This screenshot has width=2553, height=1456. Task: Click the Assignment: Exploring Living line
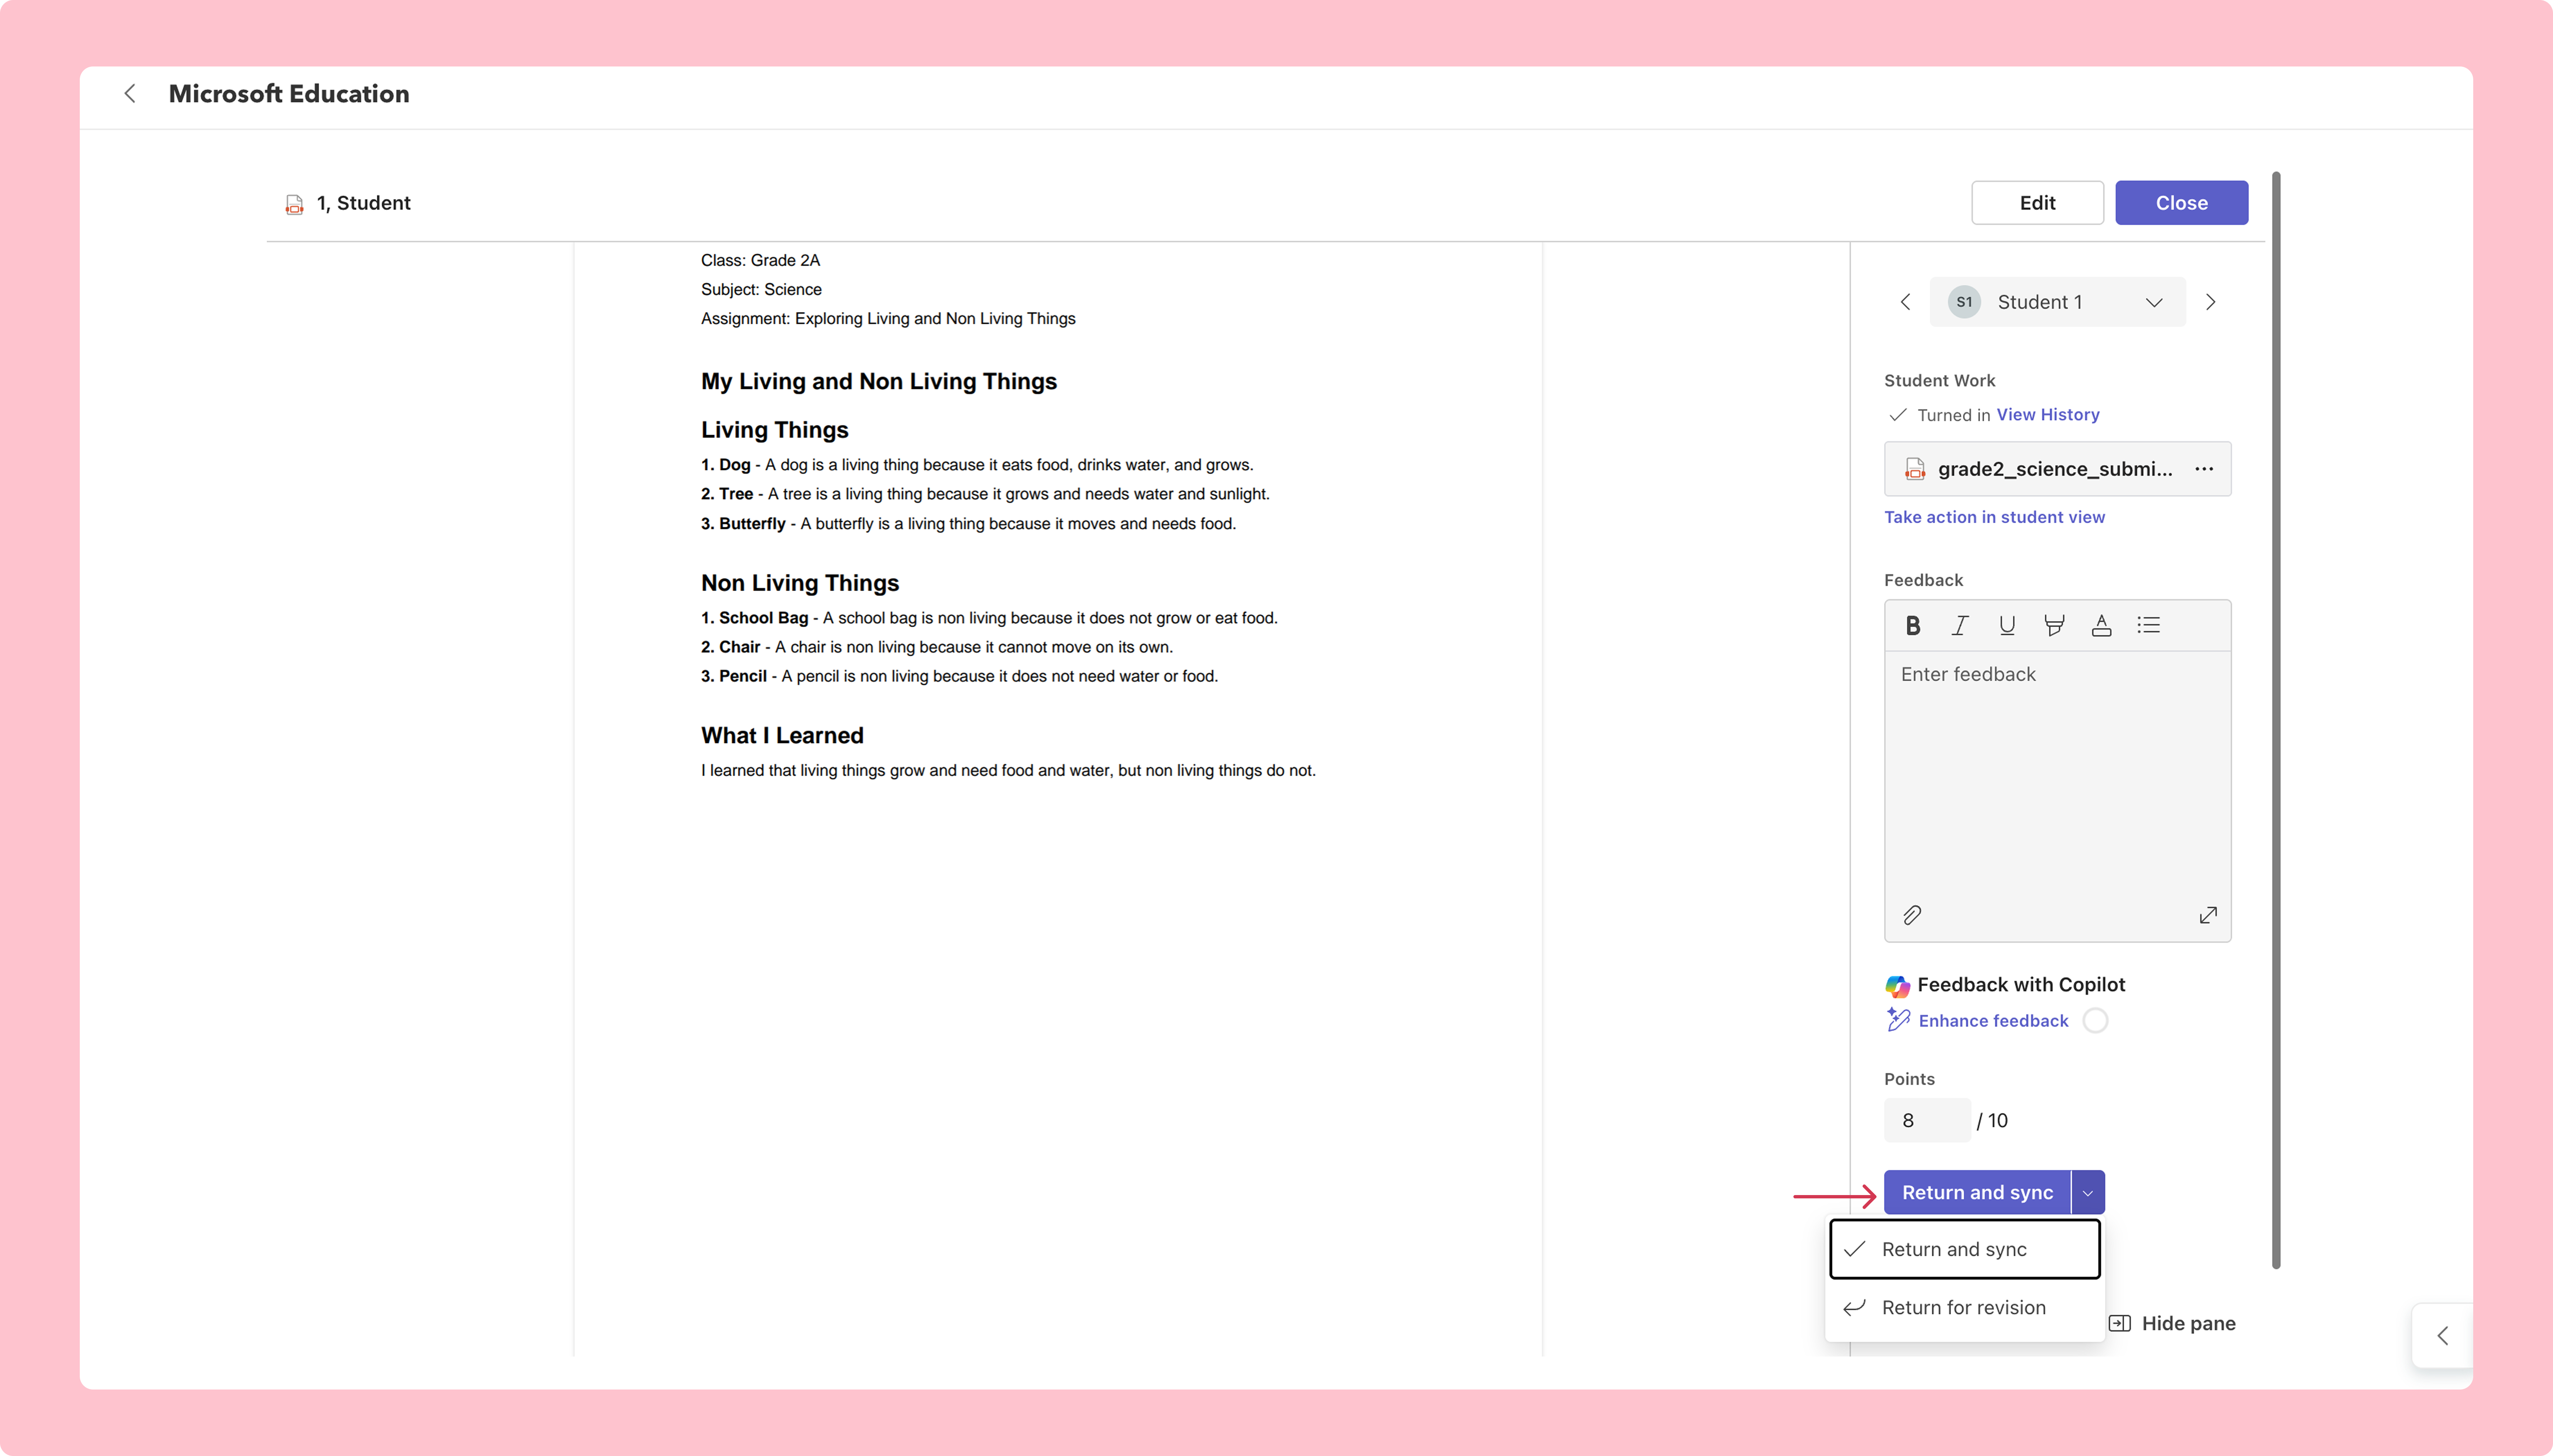pyautogui.click(x=888, y=319)
